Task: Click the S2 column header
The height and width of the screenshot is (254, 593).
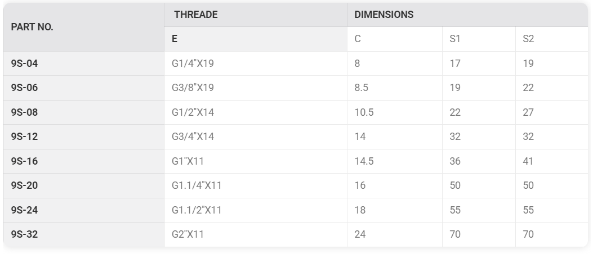Action: (552, 39)
